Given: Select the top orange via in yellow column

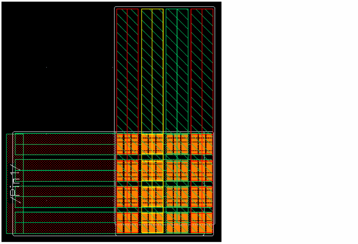Looking at the screenshot, I should pyautogui.click(x=152, y=144).
